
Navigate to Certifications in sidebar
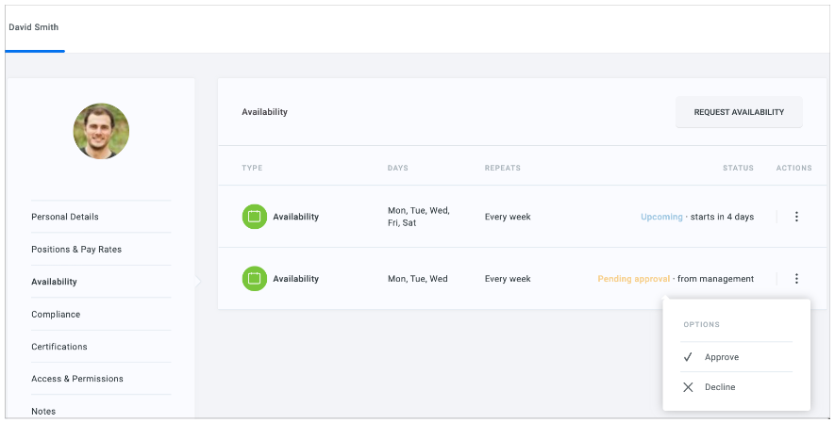tap(59, 347)
